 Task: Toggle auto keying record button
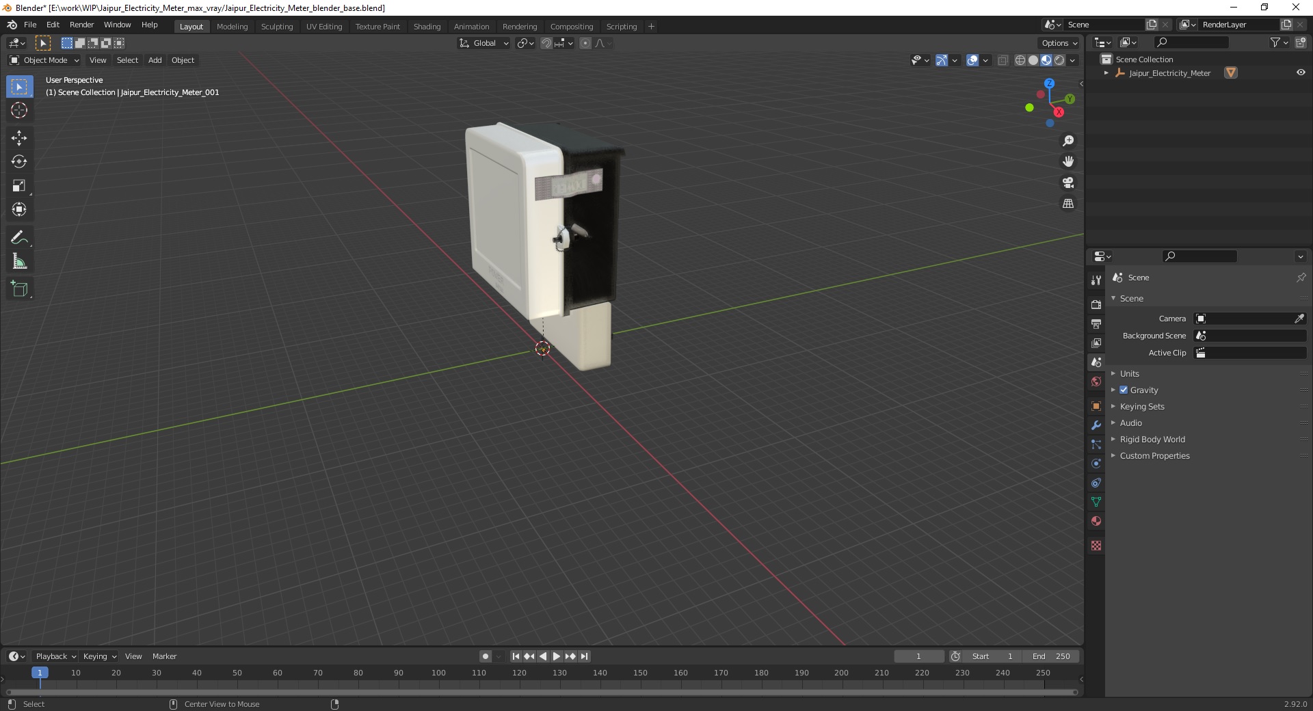pos(486,656)
